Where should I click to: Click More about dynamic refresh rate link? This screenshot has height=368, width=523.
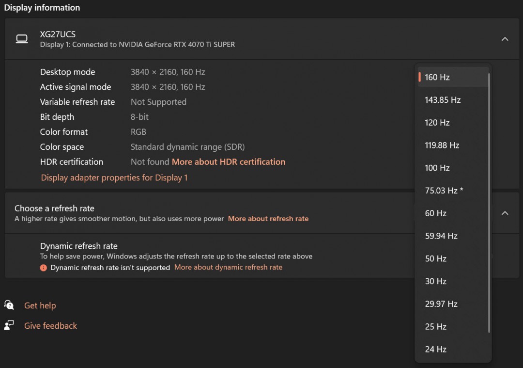[x=228, y=268]
